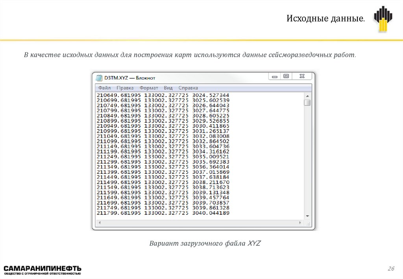
Task: Open the Файл menu in Notepad
Action: coord(104,88)
